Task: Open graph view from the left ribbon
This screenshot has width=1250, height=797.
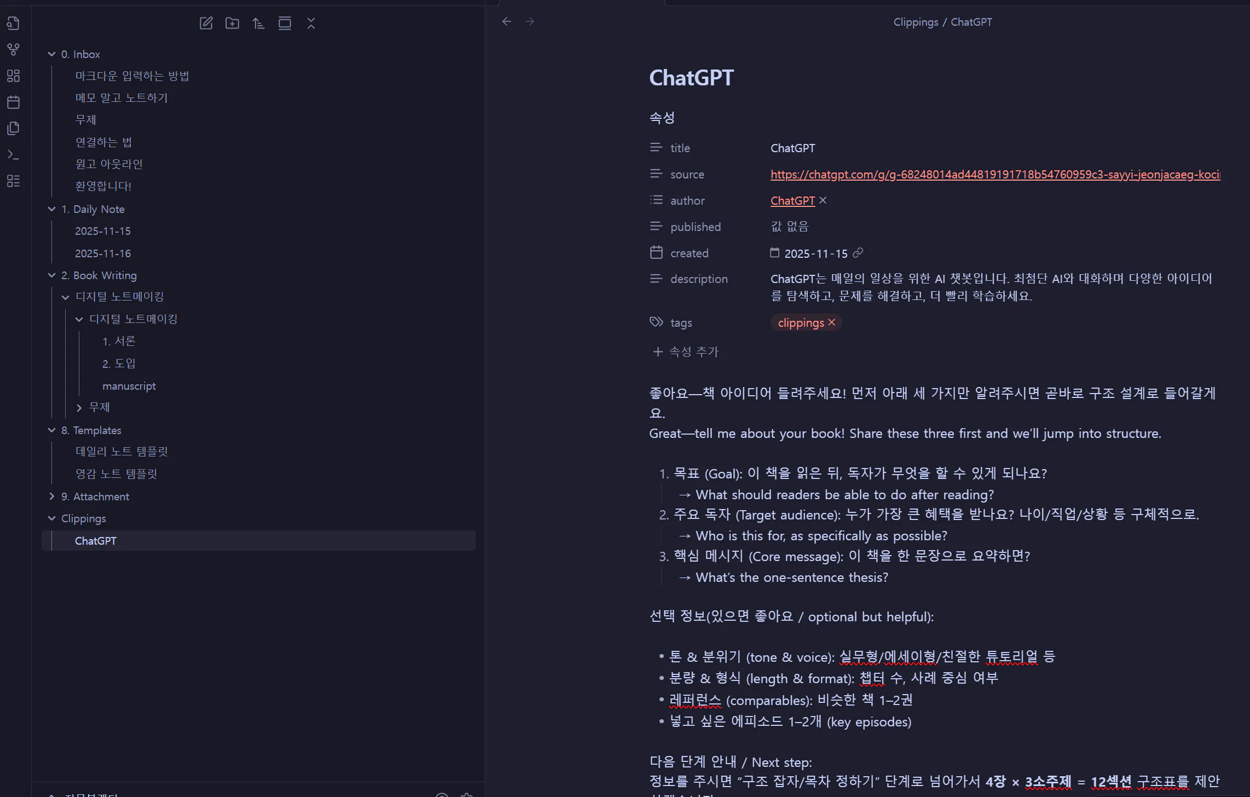Action: (13, 49)
